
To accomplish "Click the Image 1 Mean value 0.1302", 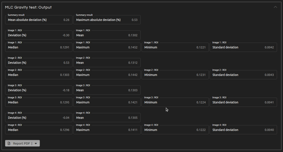I will click(x=133, y=35).
